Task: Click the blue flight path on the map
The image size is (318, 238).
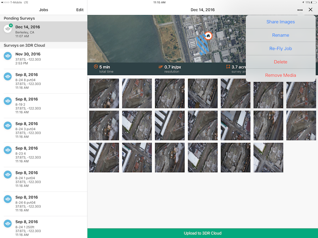Action: [x=202, y=45]
